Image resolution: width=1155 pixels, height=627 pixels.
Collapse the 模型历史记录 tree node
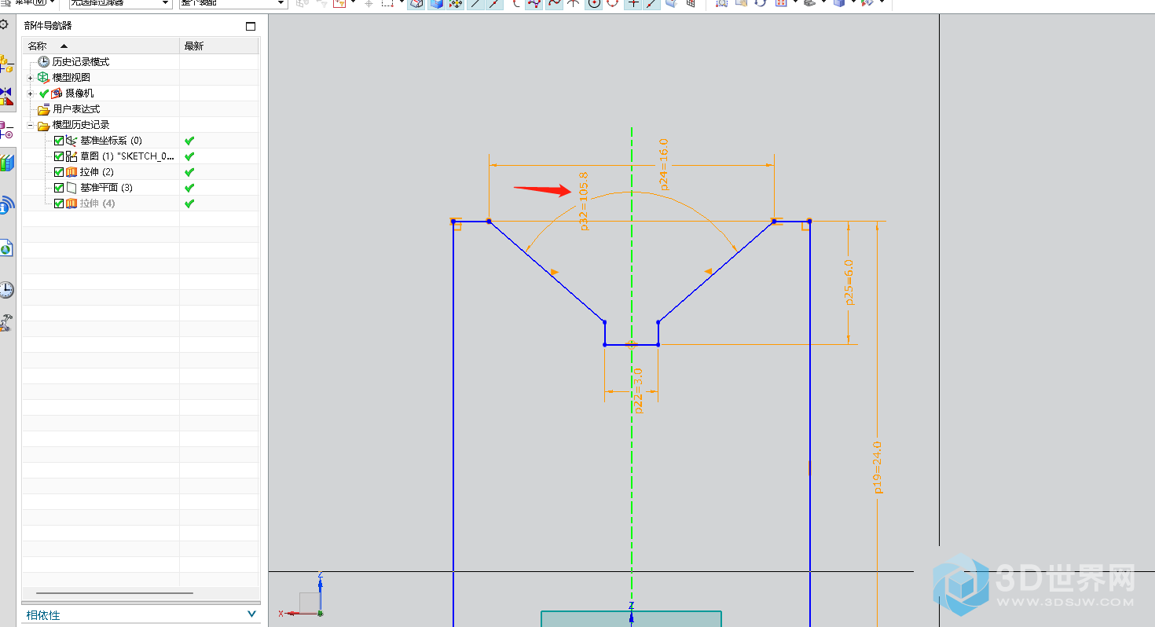[31, 125]
